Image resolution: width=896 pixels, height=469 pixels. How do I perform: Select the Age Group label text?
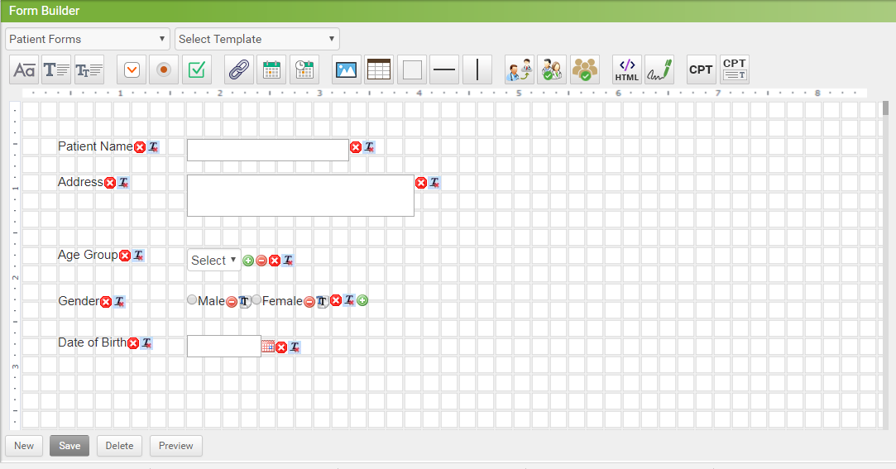click(x=88, y=255)
